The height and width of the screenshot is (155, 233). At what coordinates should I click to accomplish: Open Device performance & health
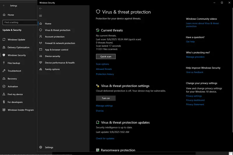[x=63, y=63]
